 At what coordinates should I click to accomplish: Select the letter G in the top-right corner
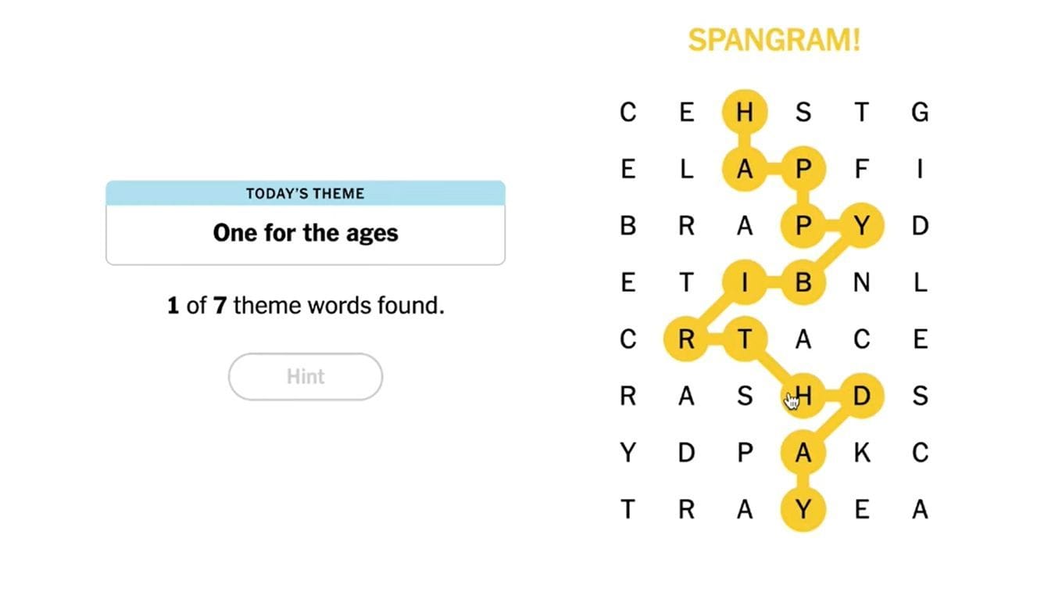(920, 113)
